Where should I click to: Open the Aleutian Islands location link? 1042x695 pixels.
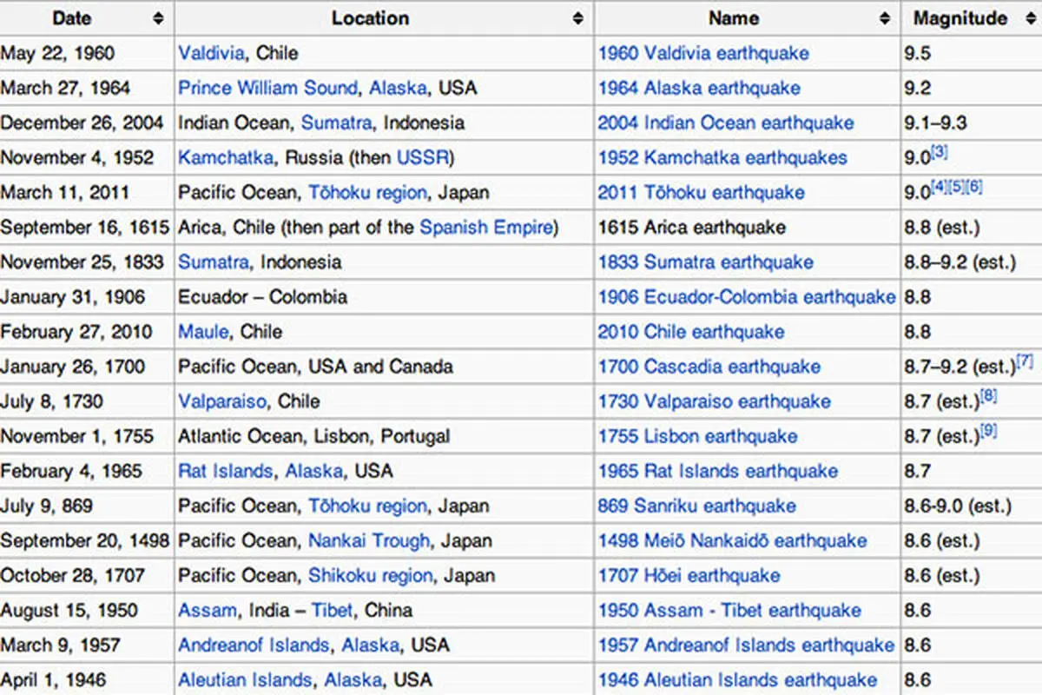244,679
